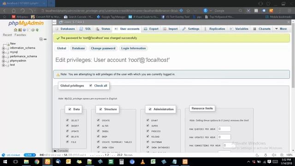Open the Variables tab
This screenshot has height=166, width=295.
[x=239, y=29]
